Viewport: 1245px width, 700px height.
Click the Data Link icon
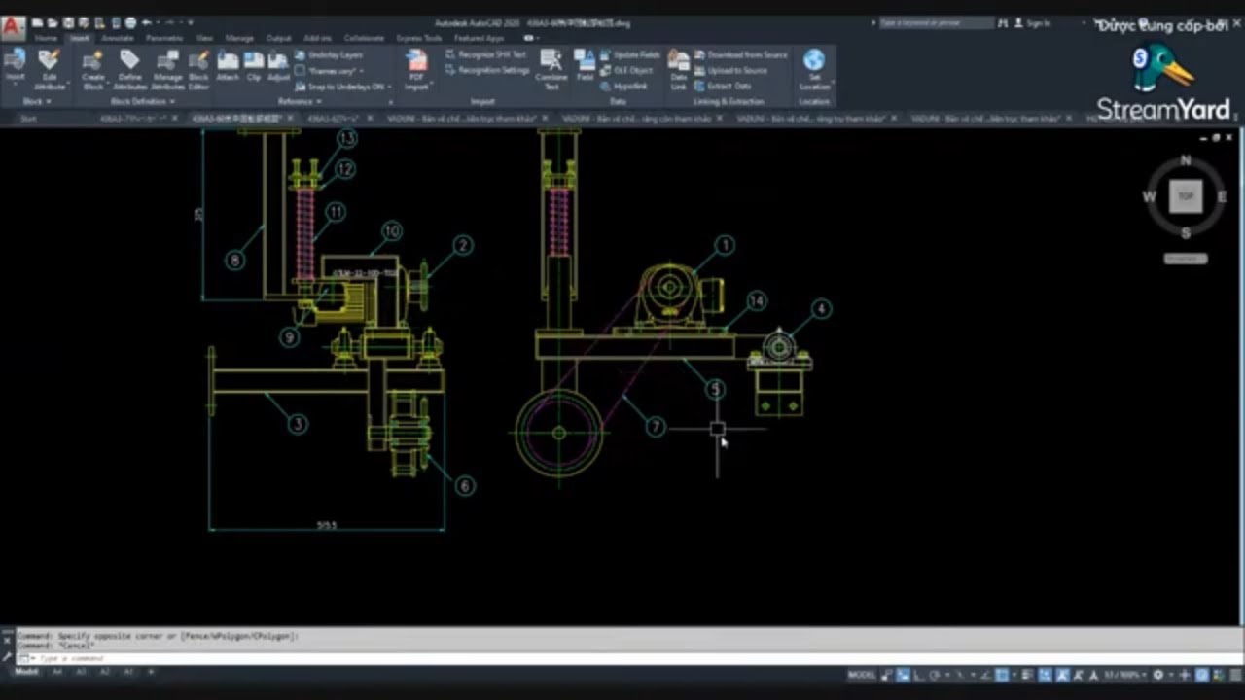click(678, 61)
